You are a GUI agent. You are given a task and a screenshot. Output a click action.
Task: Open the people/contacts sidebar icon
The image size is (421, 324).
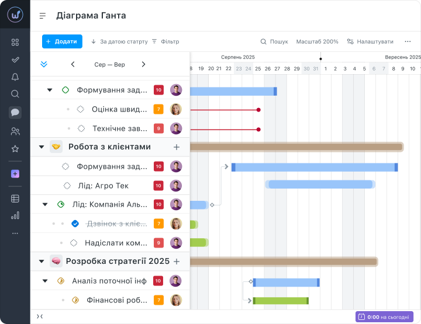click(x=15, y=131)
